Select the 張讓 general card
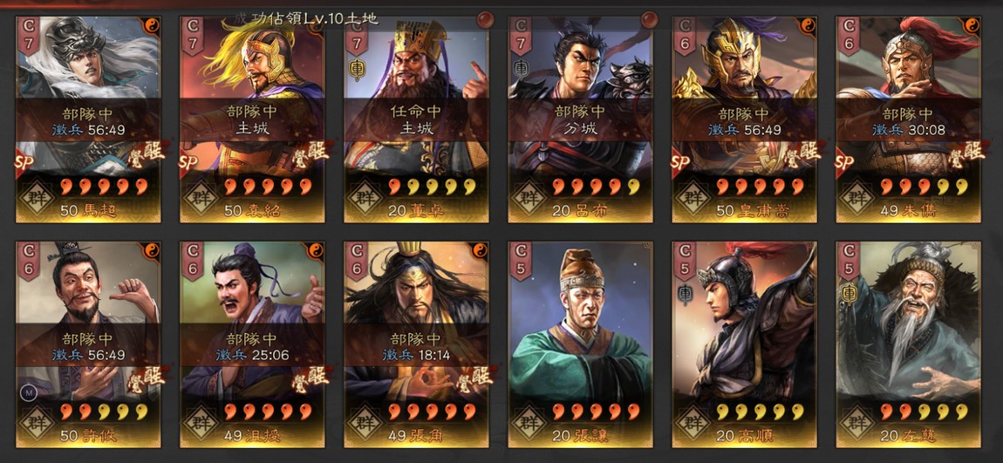Viewport: 1003px width, 463px height. (580, 344)
